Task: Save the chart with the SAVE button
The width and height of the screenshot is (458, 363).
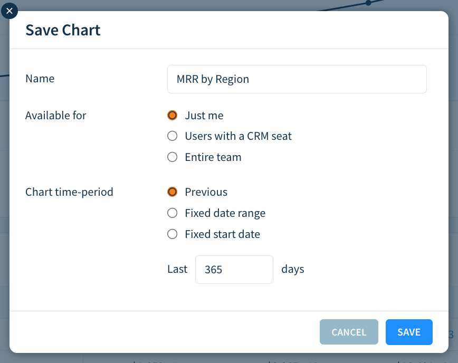Action: tap(409, 332)
